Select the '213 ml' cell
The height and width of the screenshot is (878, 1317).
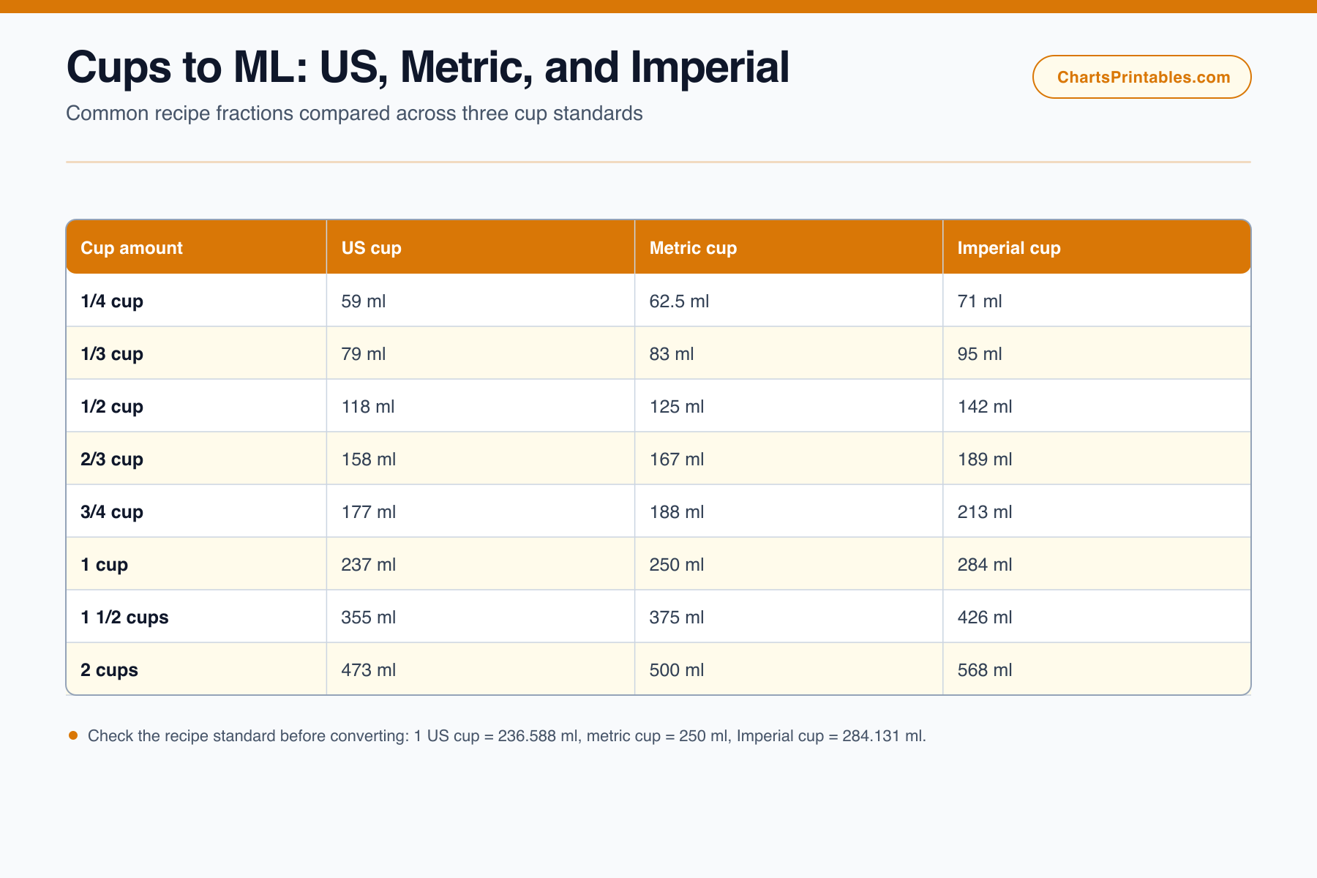coord(1097,511)
